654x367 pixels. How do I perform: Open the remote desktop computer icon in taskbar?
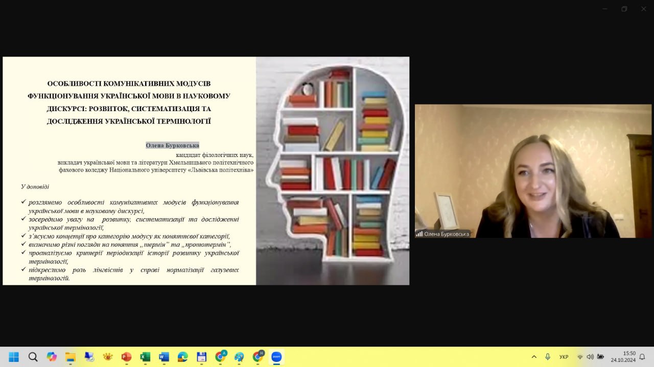click(89, 357)
